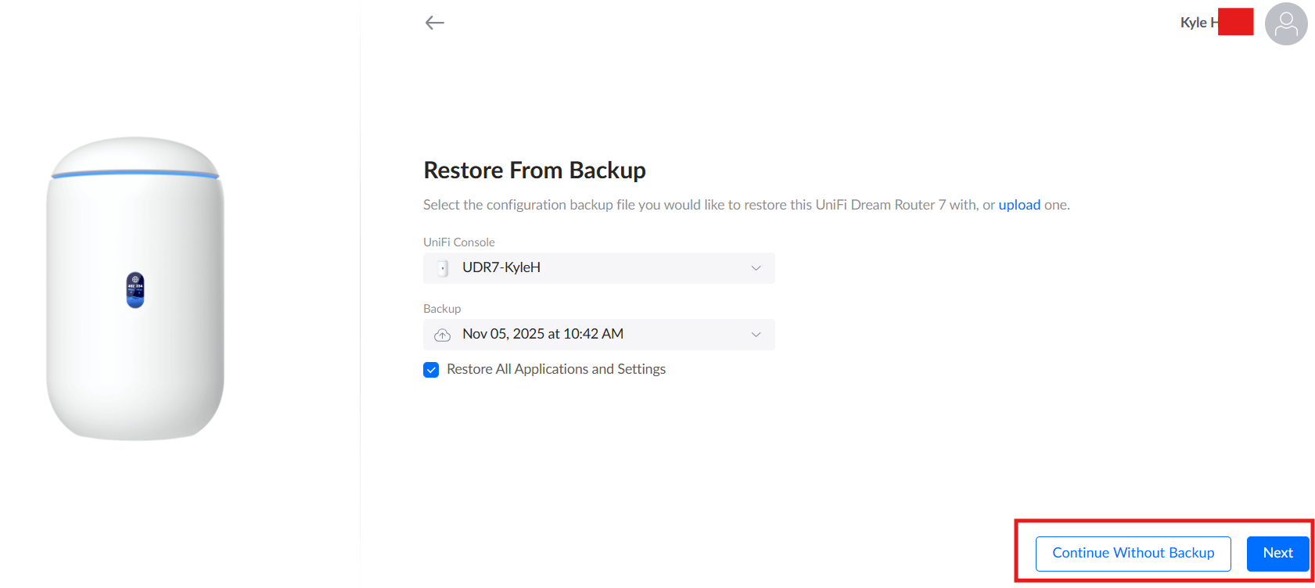Image resolution: width=1315 pixels, height=588 pixels.
Task: Toggle Restore All Applications and Settings checkbox
Action: (431, 370)
